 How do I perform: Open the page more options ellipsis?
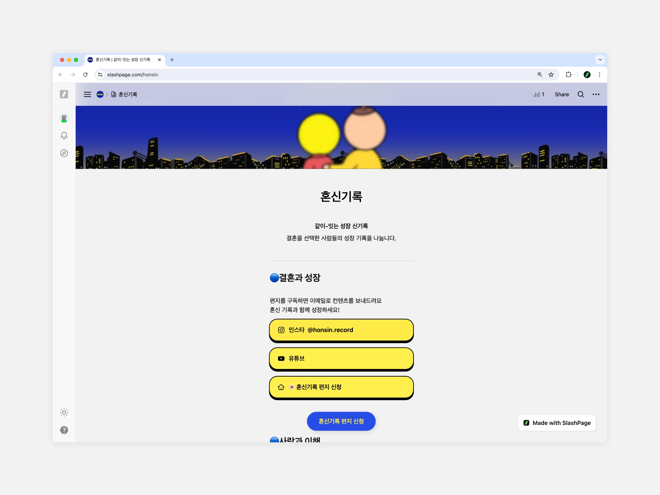596,94
